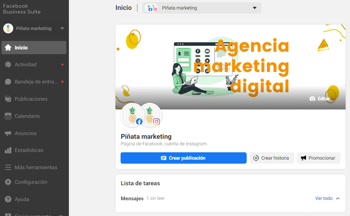Click the Instagram badge on profile picture

156,122
